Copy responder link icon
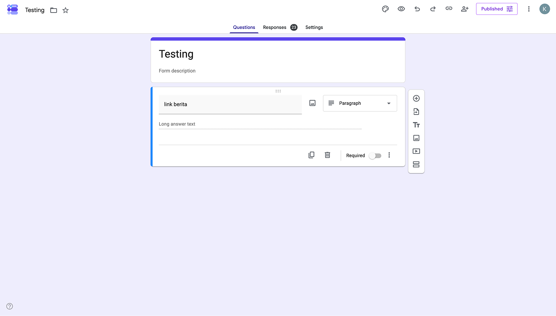556x316 pixels. pyautogui.click(x=449, y=9)
